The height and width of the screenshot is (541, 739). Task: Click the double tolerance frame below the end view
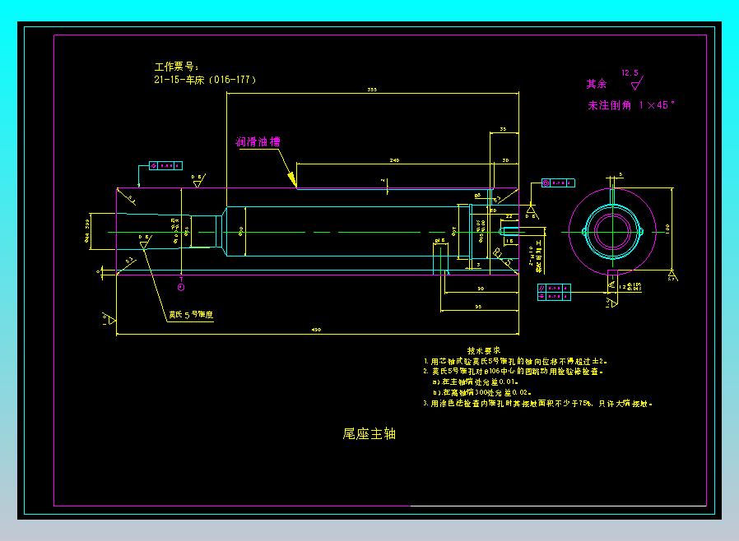555,292
